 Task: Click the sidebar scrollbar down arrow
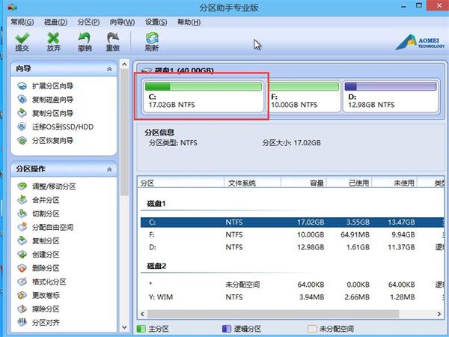(x=124, y=327)
